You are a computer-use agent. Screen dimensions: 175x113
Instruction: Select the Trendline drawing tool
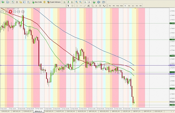point(85,6)
